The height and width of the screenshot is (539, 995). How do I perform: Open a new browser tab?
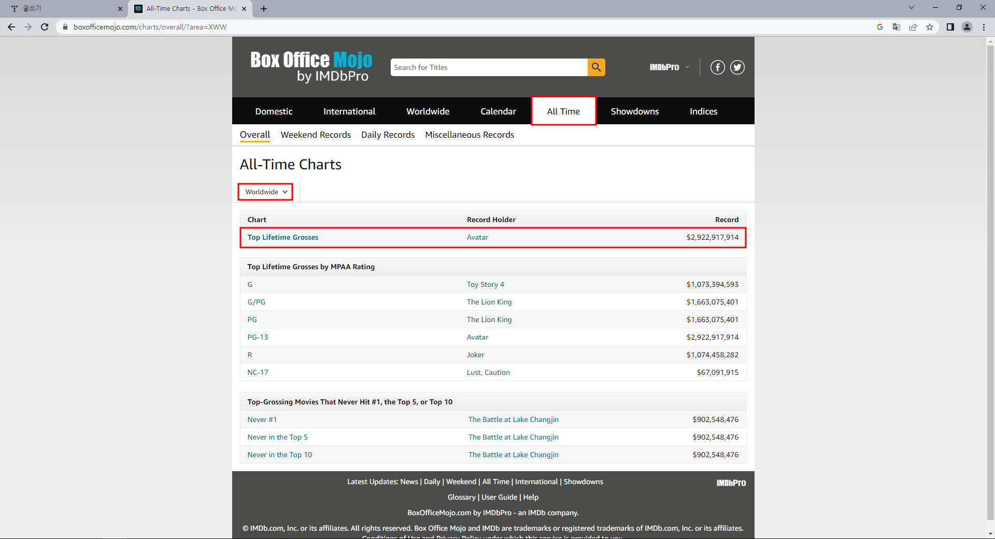point(264,9)
